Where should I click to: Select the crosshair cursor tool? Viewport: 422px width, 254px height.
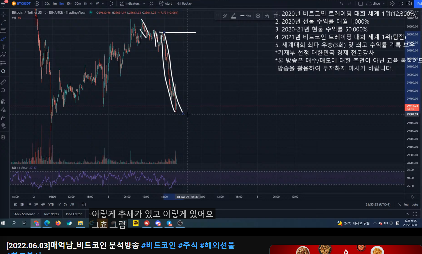(3, 14)
